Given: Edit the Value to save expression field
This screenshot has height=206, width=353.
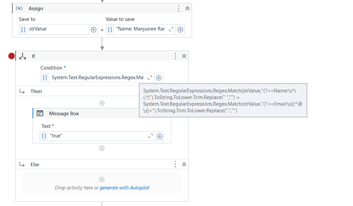Looking at the screenshot, I should coord(141,29).
